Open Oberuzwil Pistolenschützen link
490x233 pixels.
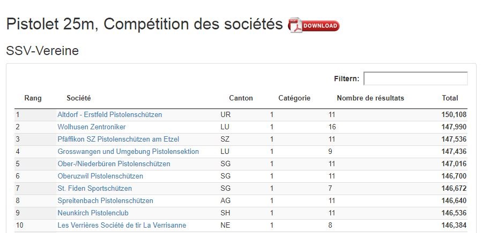pyautogui.click(x=100, y=176)
